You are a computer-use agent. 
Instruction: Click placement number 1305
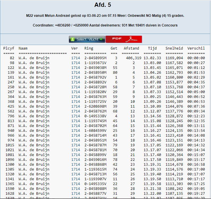10,169
